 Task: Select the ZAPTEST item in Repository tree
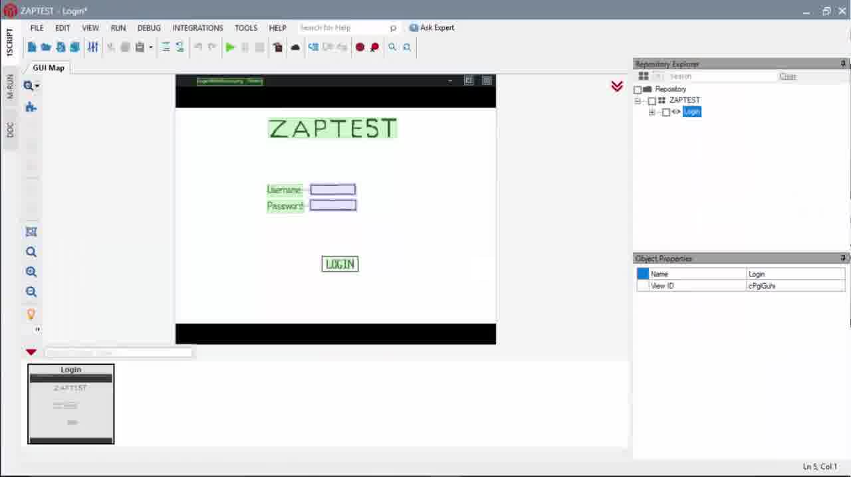coord(684,100)
